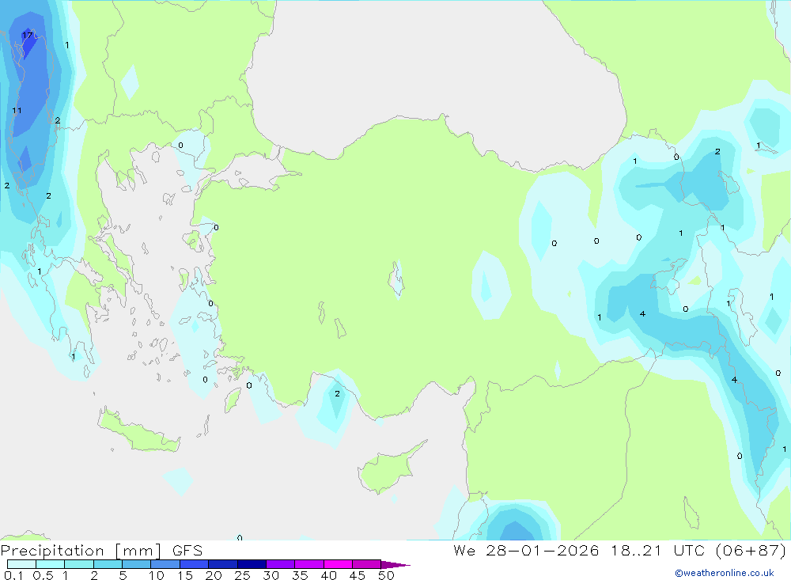
Task: Select the 15–20 mm legend color swatch
Action: click(195, 564)
